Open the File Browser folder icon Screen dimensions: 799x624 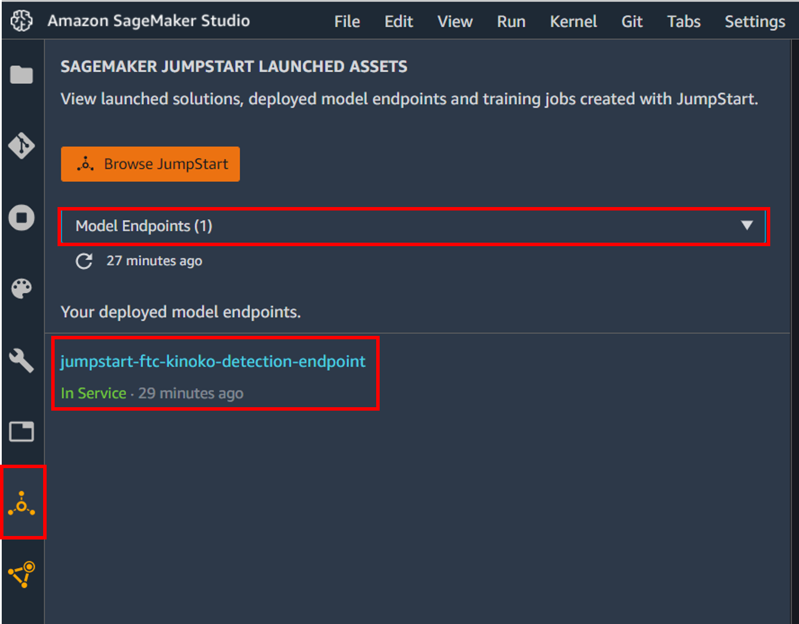(22, 75)
